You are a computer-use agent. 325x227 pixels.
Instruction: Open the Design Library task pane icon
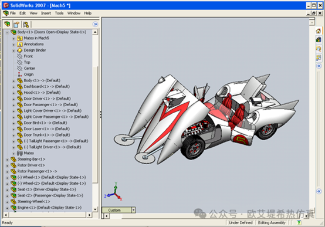click(x=319, y=39)
